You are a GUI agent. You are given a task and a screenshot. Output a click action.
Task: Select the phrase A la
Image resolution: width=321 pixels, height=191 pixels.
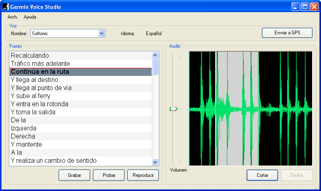pyautogui.click(x=80, y=153)
